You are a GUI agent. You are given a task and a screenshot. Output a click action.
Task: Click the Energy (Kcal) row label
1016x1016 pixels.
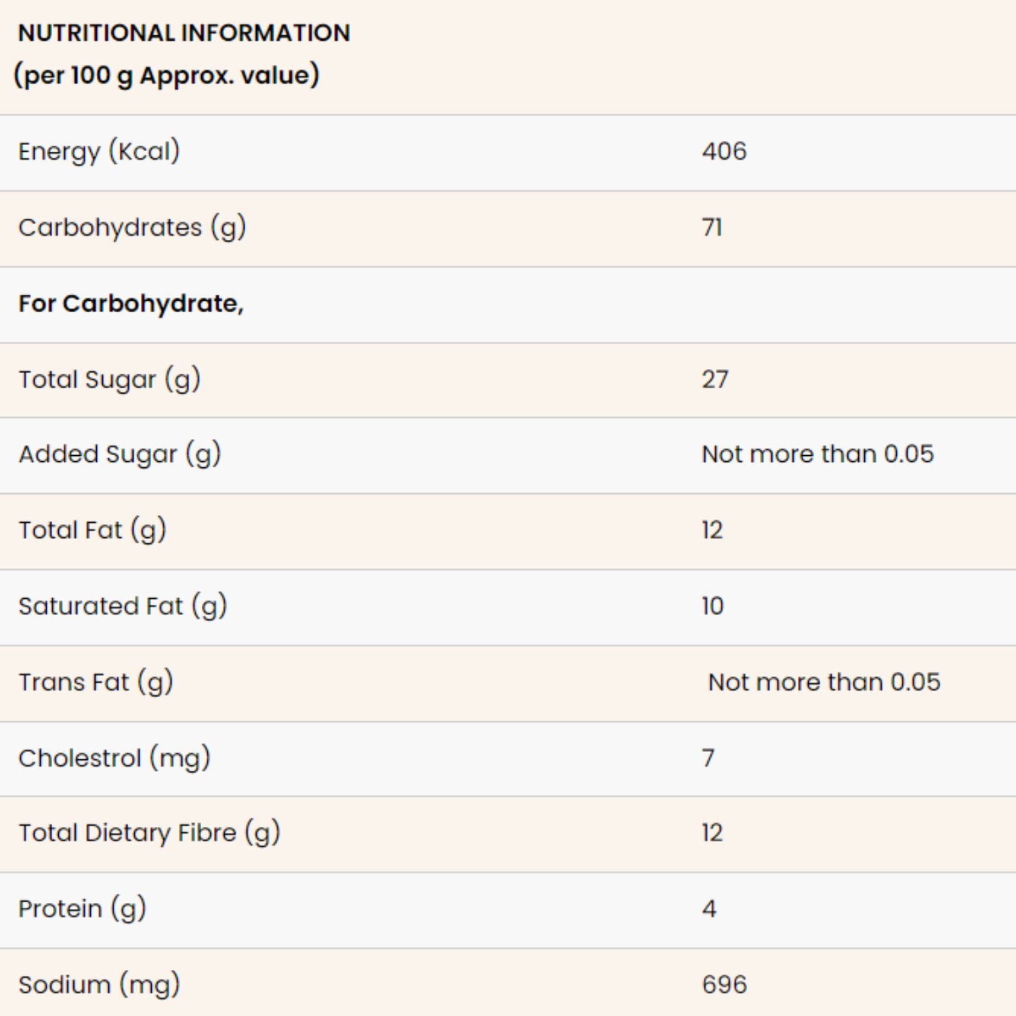pos(99,152)
